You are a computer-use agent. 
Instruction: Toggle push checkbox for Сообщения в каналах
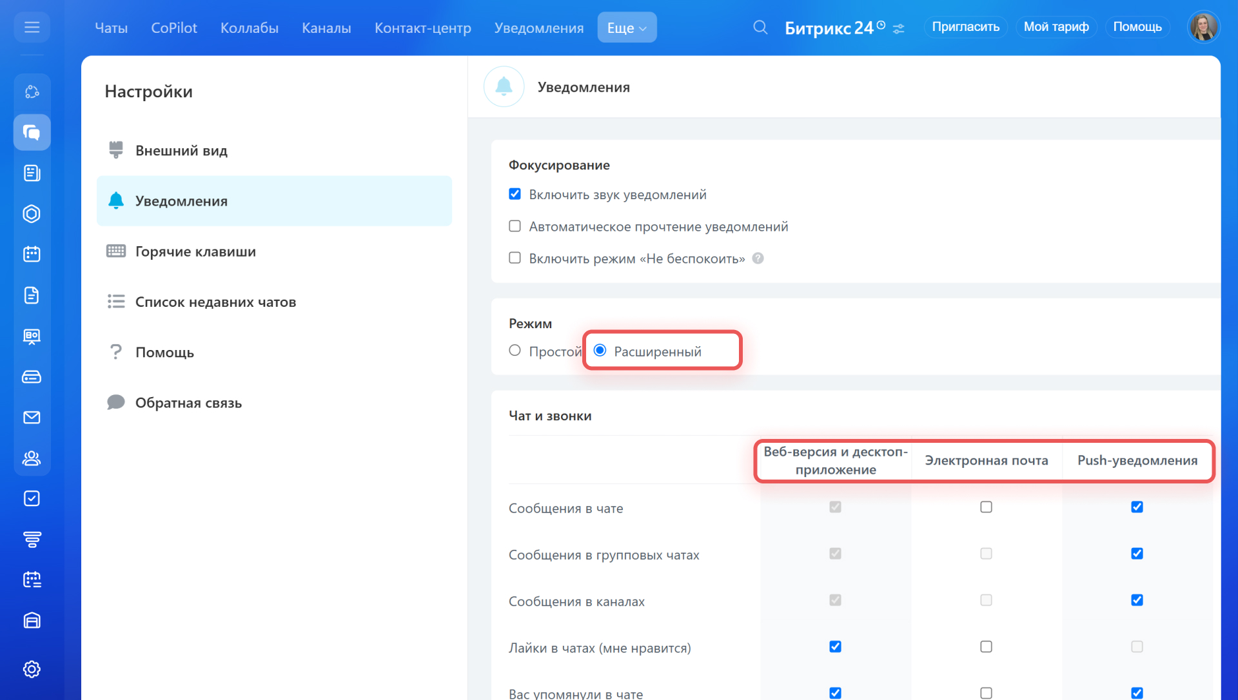1137,600
